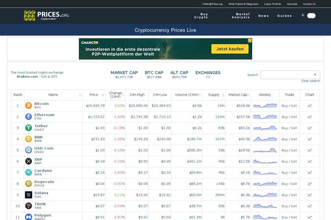
Task: Click Buy / Sell for Bitcoin
Action: pyautogui.click(x=290, y=106)
